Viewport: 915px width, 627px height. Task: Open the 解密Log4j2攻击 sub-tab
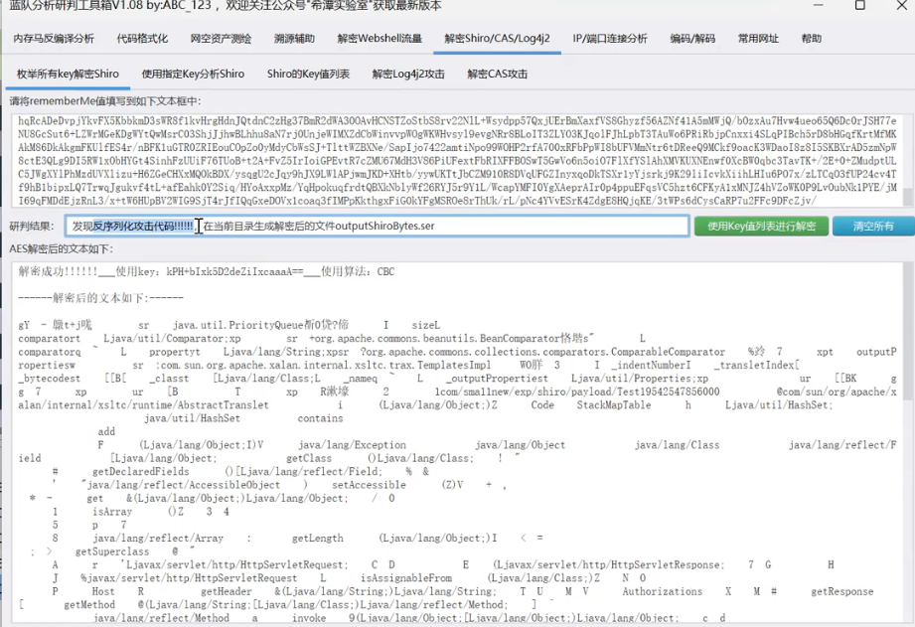(x=408, y=75)
